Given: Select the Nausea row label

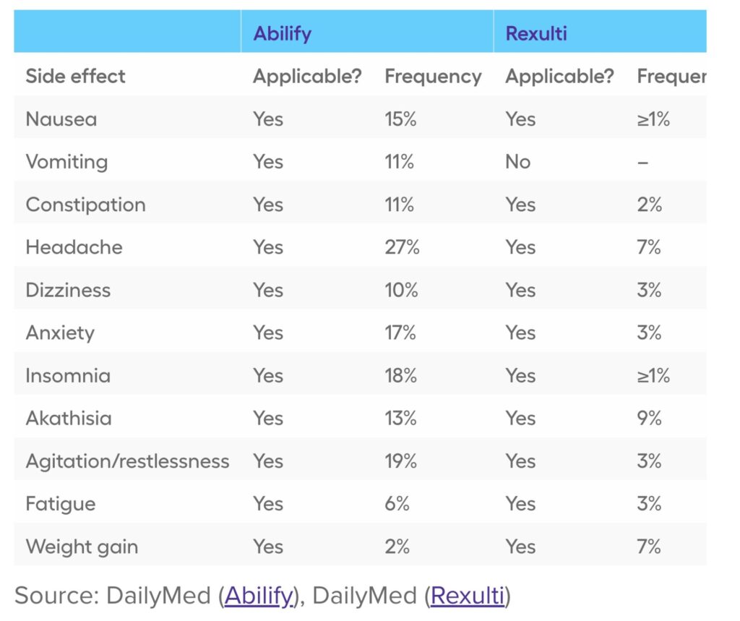Looking at the screenshot, I should (x=61, y=119).
